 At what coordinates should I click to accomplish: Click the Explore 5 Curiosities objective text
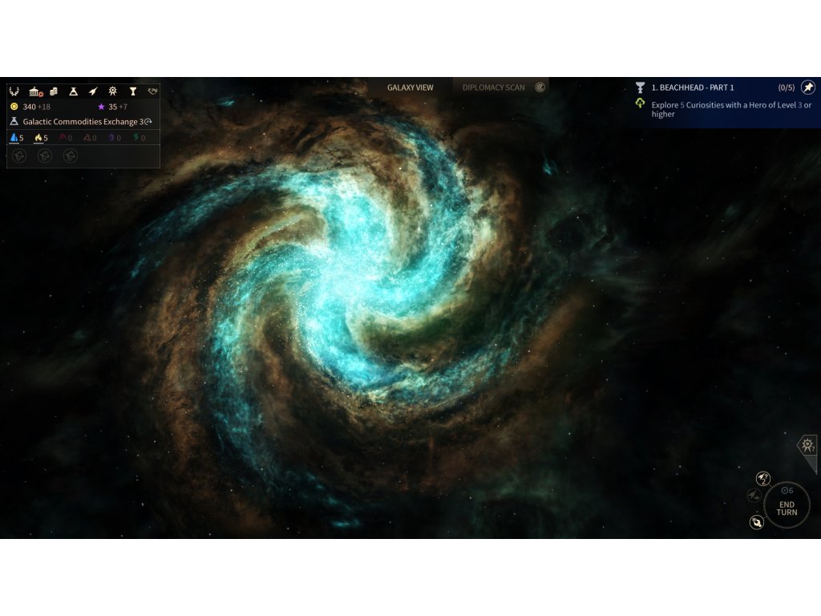pyautogui.click(x=731, y=109)
